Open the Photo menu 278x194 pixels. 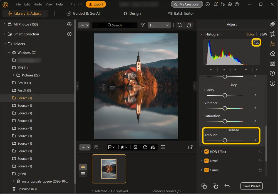(38, 4)
